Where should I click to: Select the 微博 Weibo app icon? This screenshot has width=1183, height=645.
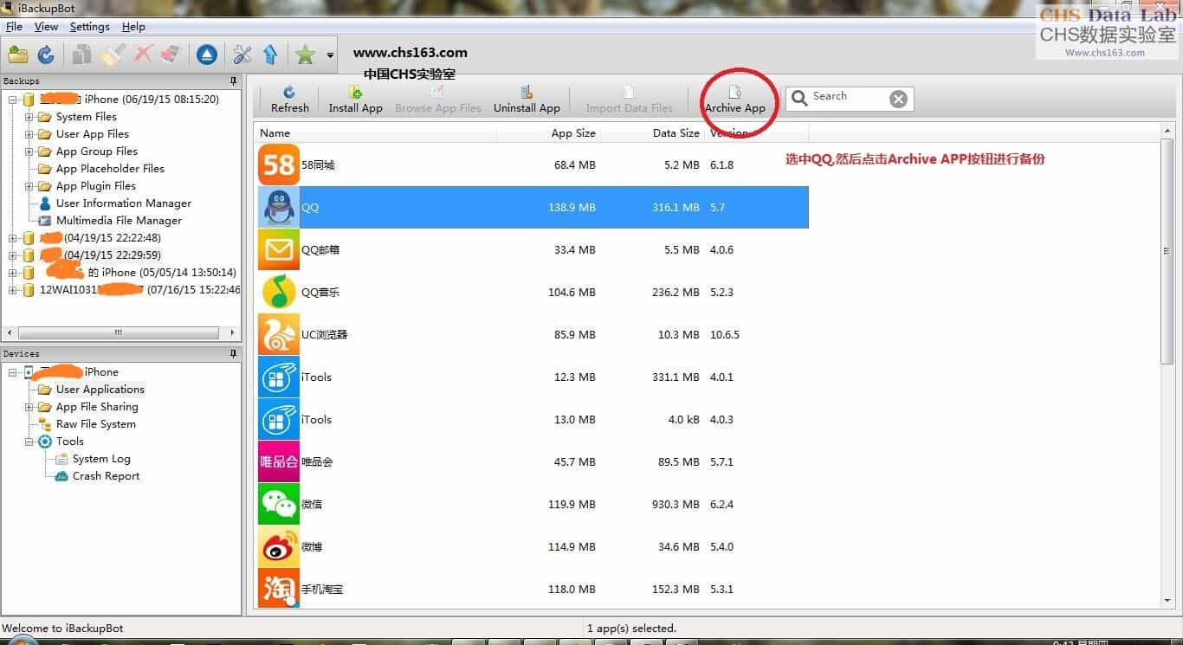(x=279, y=546)
